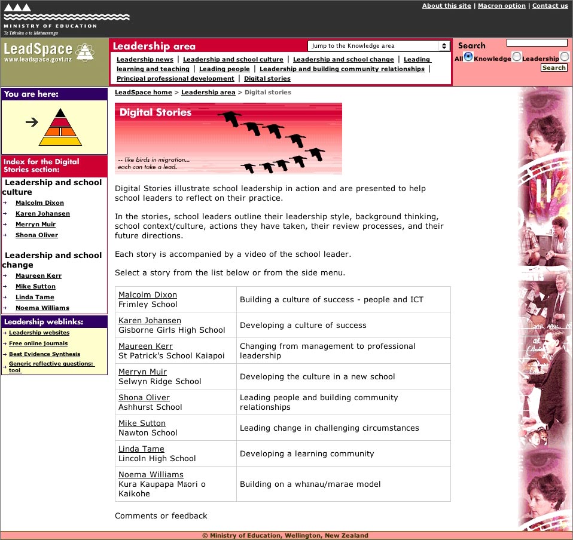Open Leadership and building community relationships

click(x=342, y=69)
